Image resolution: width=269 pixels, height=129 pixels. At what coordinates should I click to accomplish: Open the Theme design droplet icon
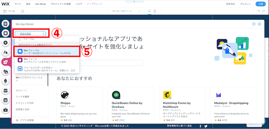(5, 52)
